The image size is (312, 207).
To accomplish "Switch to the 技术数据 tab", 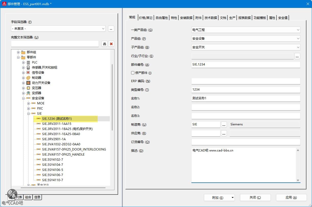I will [x=211, y=18].
